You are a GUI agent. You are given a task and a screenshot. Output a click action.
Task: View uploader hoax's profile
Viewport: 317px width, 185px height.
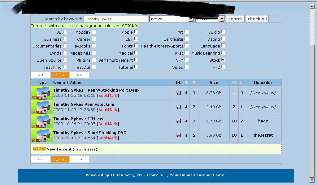(263, 121)
